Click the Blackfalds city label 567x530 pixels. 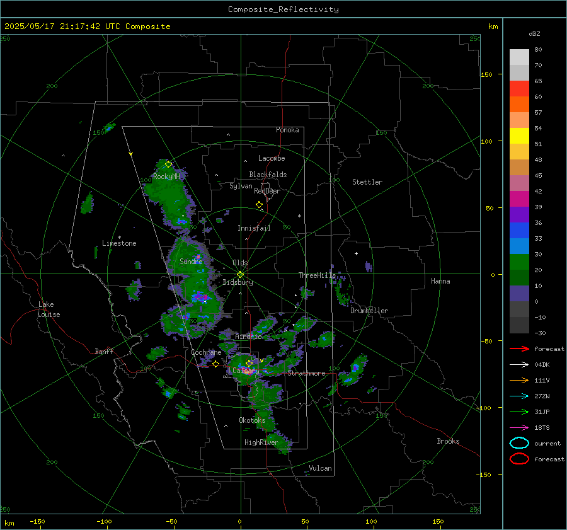(x=268, y=175)
